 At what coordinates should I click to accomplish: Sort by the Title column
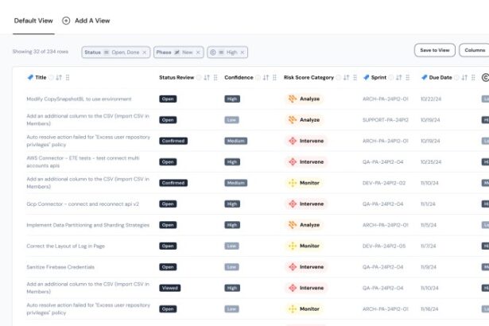(x=59, y=78)
